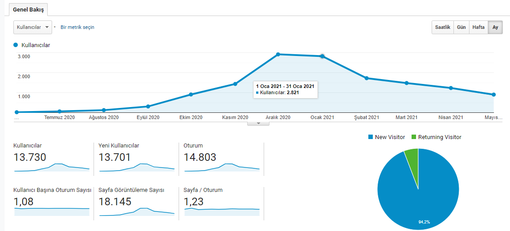Click the Oturum sparkline chart

(x=222, y=167)
